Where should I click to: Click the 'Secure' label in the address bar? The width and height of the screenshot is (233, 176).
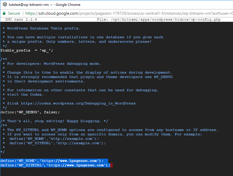(x=14, y=13)
